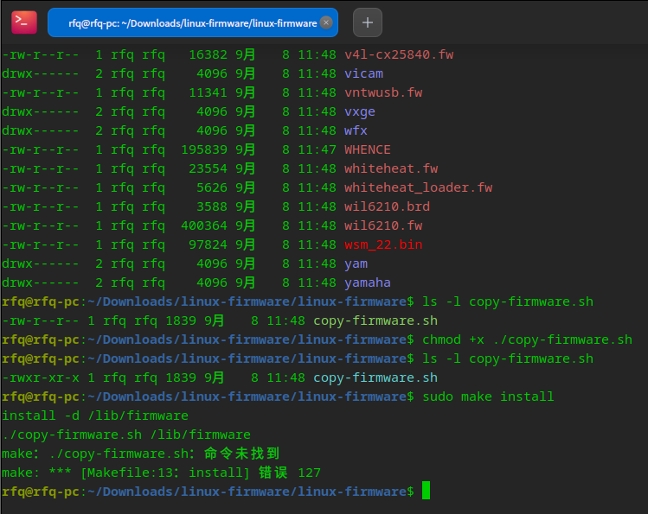Click the red wsm_22.bin file name
This screenshot has height=514, width=648.
383,244
